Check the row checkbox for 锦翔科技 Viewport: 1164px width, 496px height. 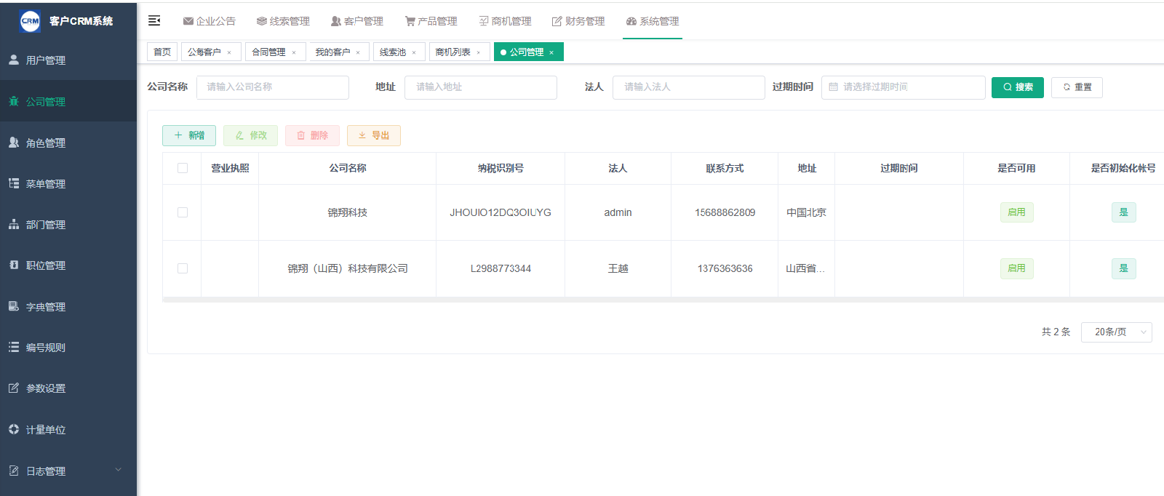pyautogui.click(x=183, y=212)
